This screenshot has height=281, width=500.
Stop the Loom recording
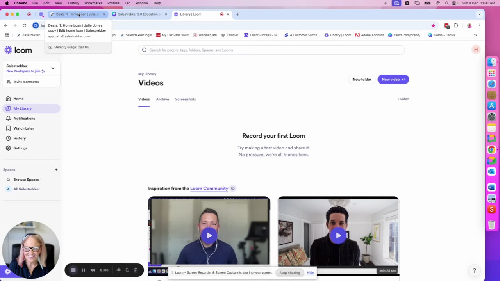(x=73, y=270)
